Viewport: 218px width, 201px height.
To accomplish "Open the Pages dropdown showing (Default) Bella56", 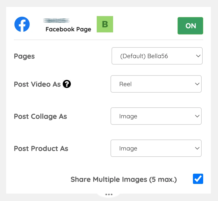I will pos(157,56).
